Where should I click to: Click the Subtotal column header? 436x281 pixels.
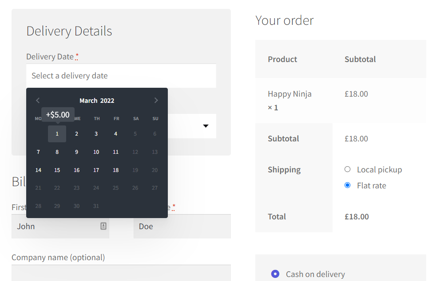click(361, 59)
